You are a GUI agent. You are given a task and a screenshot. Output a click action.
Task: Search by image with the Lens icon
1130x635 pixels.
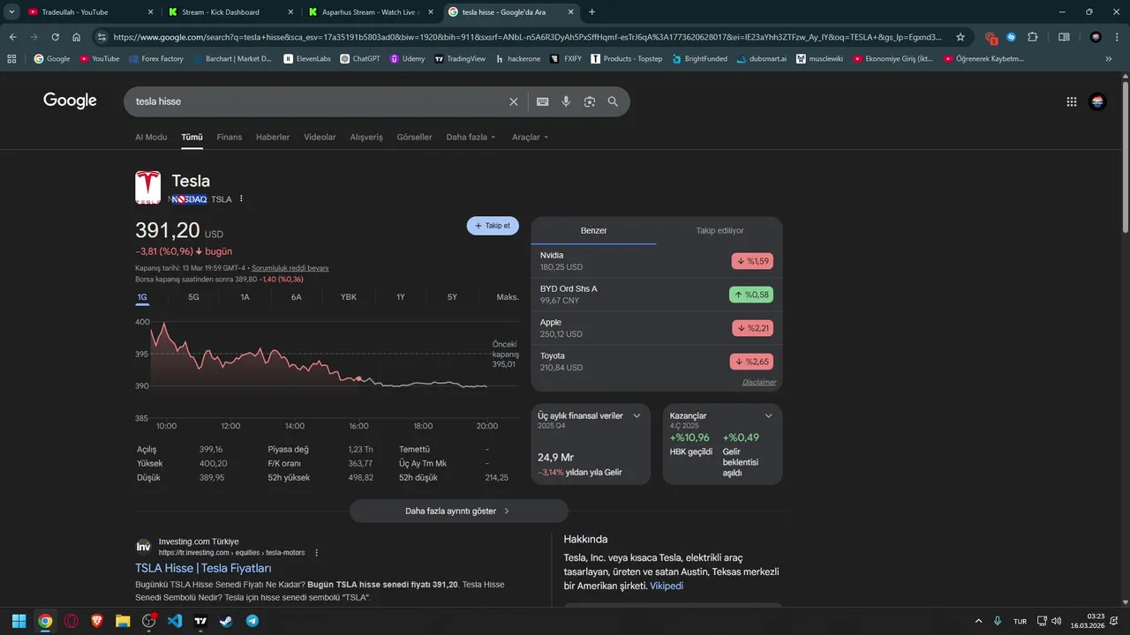coord(590,101)
